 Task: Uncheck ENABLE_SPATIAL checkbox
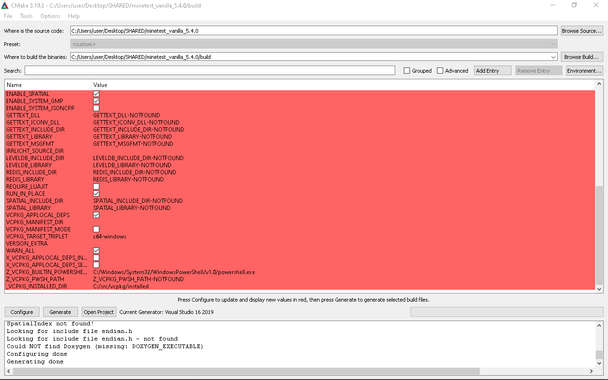click(96, 94)
